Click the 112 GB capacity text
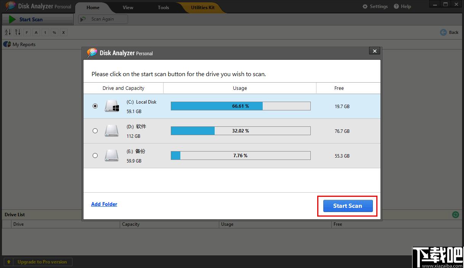The image size is (464, 268). (x=133, y=136)
